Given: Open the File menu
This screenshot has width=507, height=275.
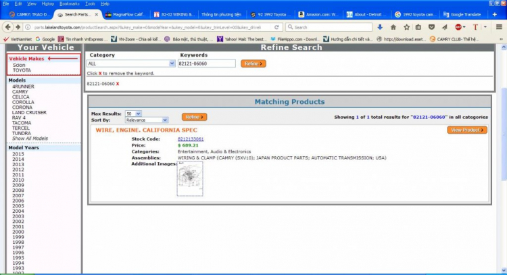Looking at the screenshot, I should coord(6,4).
